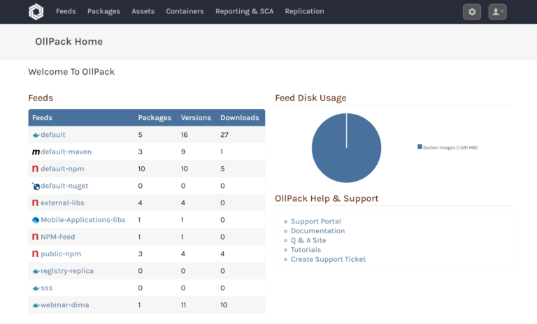Click versions value 16 in default row
The image size is (537, 324).
185,135
